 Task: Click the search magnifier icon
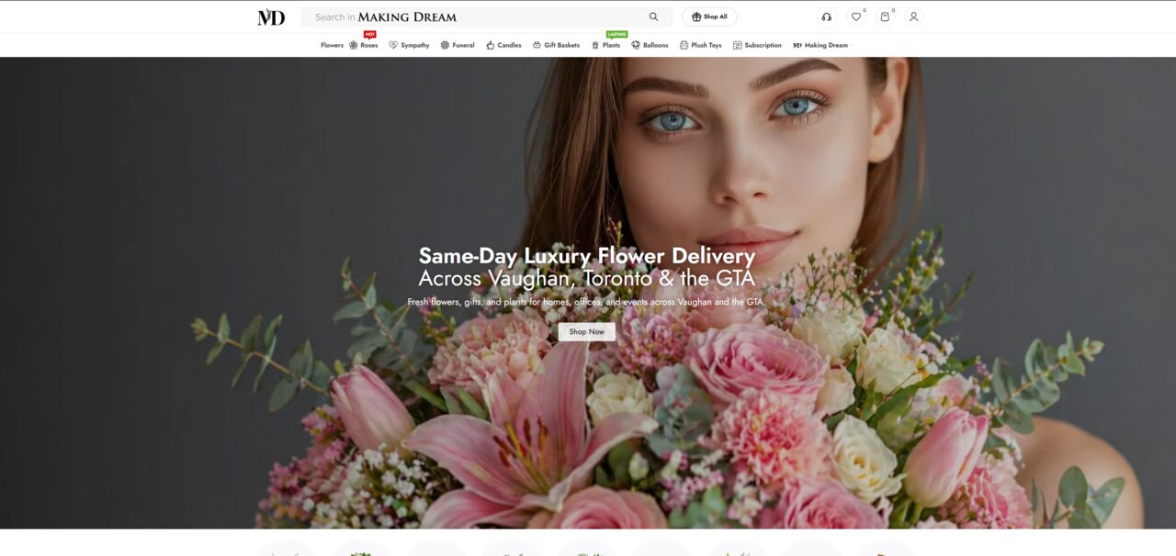(x=653, y=17)
